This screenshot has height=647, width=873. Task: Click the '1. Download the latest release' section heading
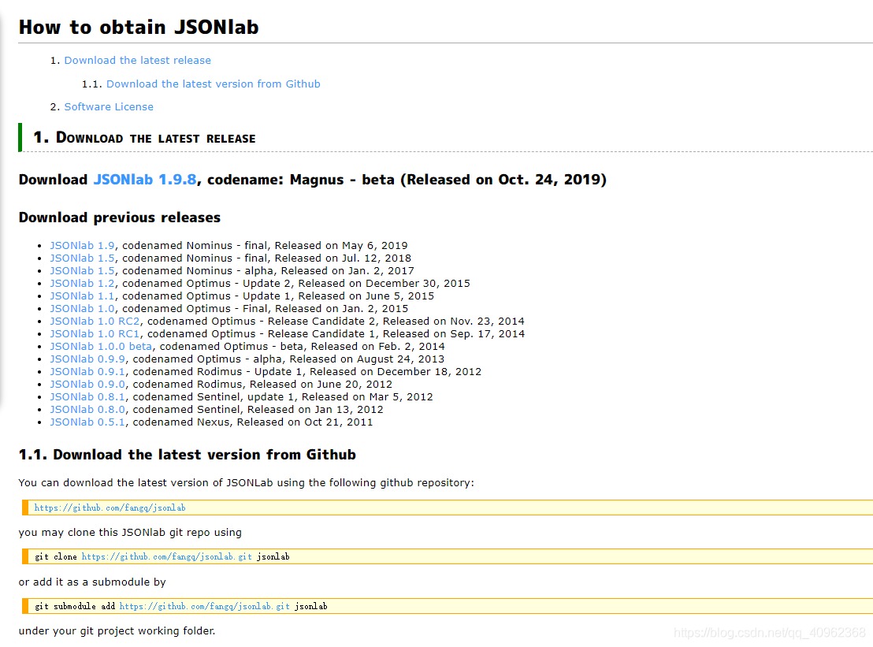[144, 138]
